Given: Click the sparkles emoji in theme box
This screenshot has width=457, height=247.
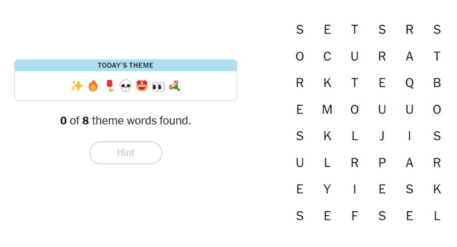Looking at the screenshot, I should (77, 86).
